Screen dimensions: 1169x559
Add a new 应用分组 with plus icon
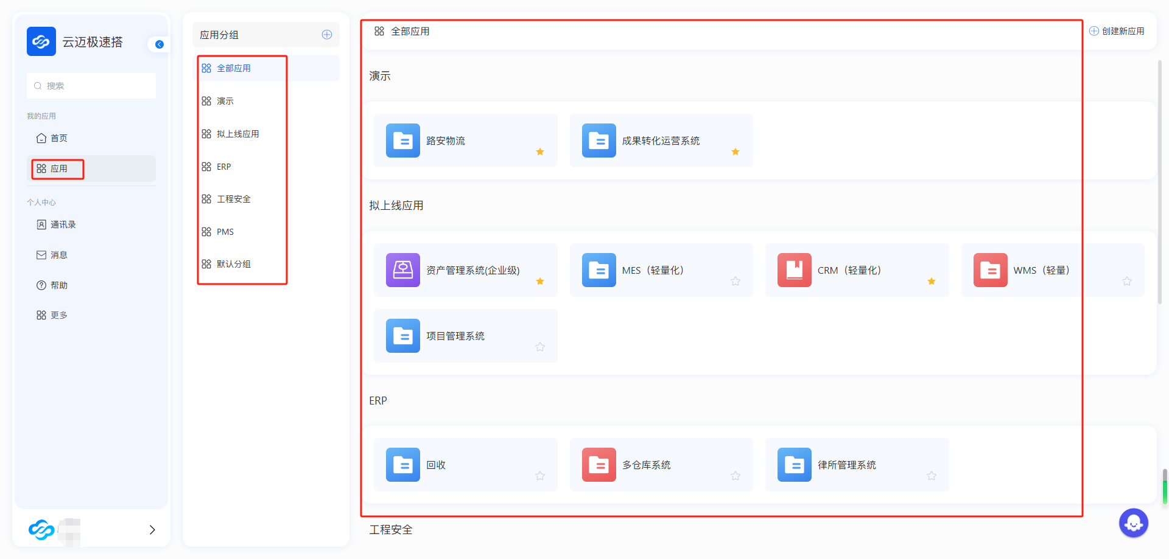327,35
